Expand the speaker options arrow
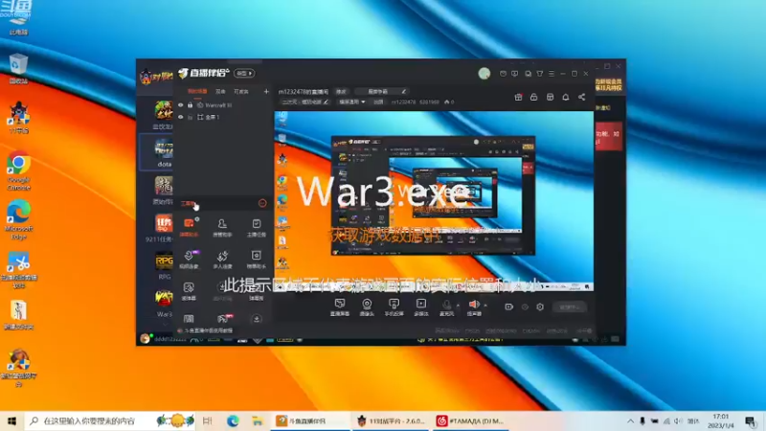Image resolution: width=766 pixels, height=431 pixels. click(x=485, y=306)
